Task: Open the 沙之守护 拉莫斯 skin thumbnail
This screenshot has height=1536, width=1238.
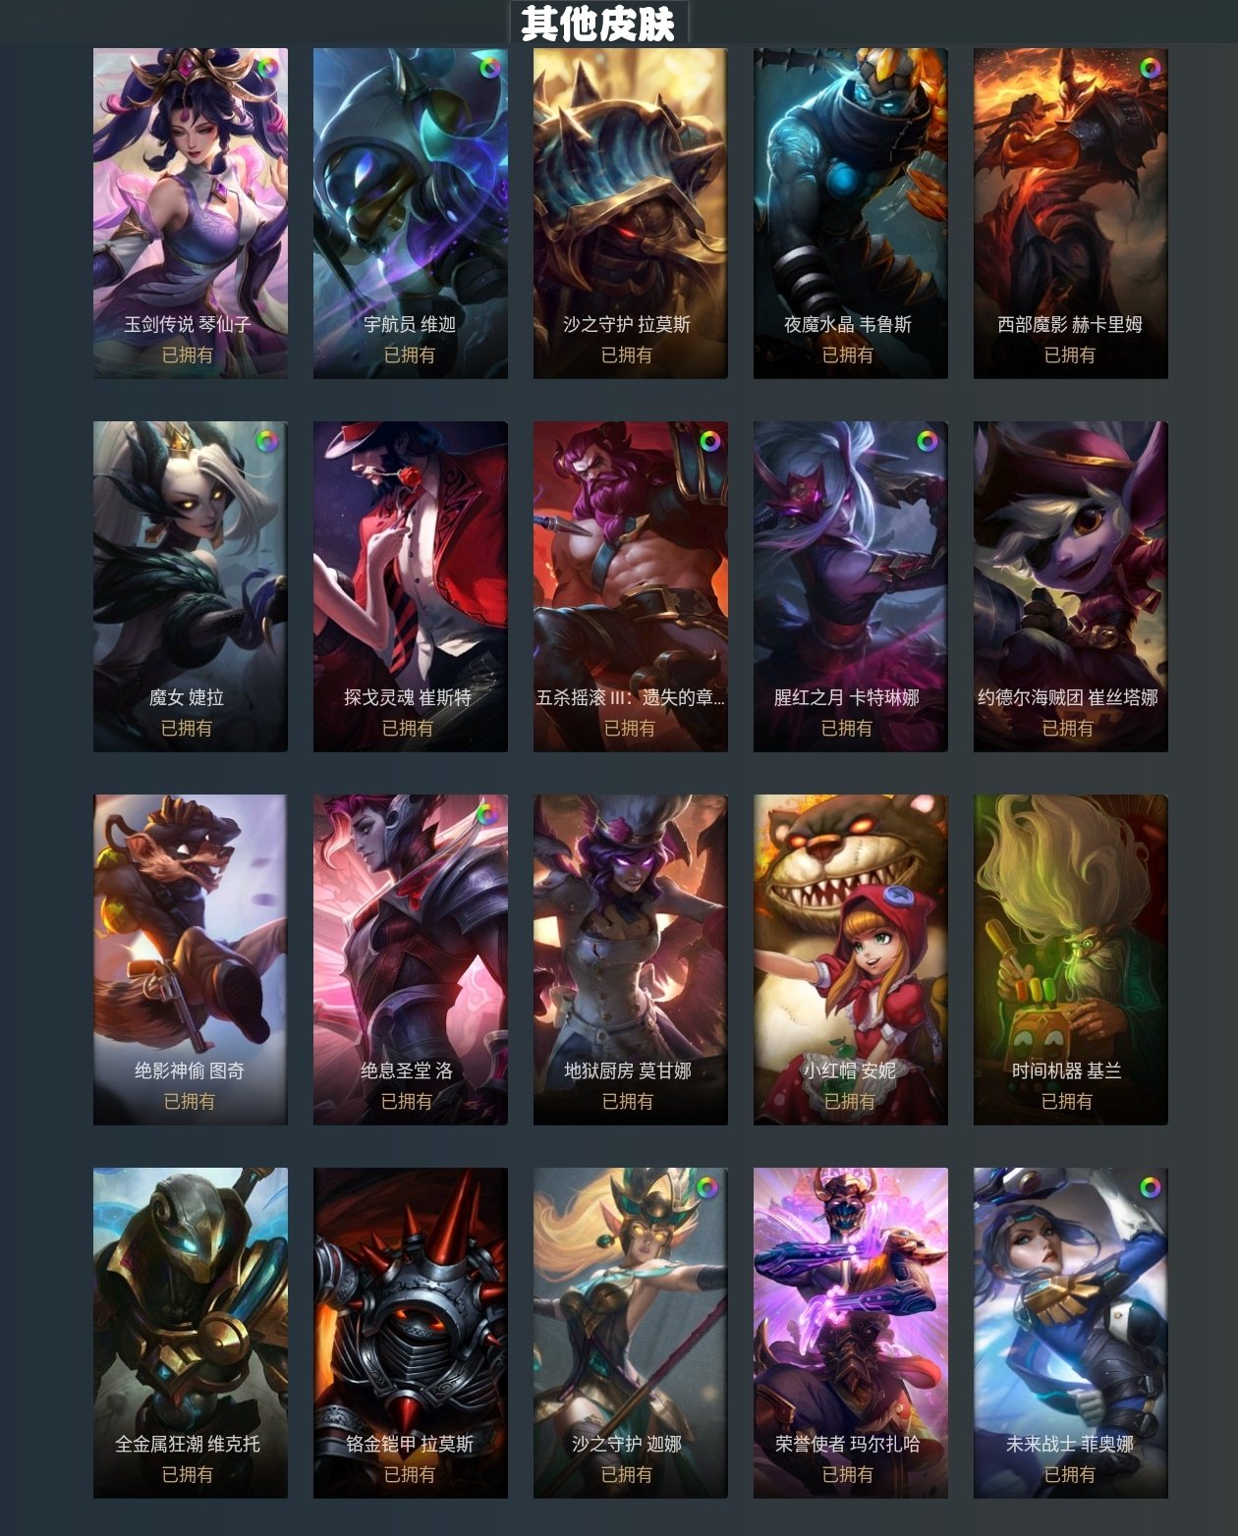Action: 630,213
